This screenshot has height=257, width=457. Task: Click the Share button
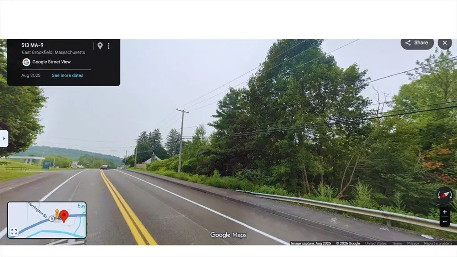tap(417, 43)
